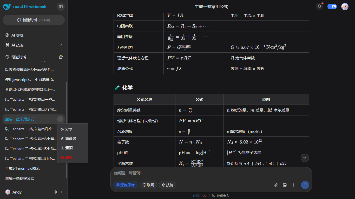Click the Andy avatar in sidebar footer
Viewport: 355px width, 199px height.
click(x=8, y=192)
